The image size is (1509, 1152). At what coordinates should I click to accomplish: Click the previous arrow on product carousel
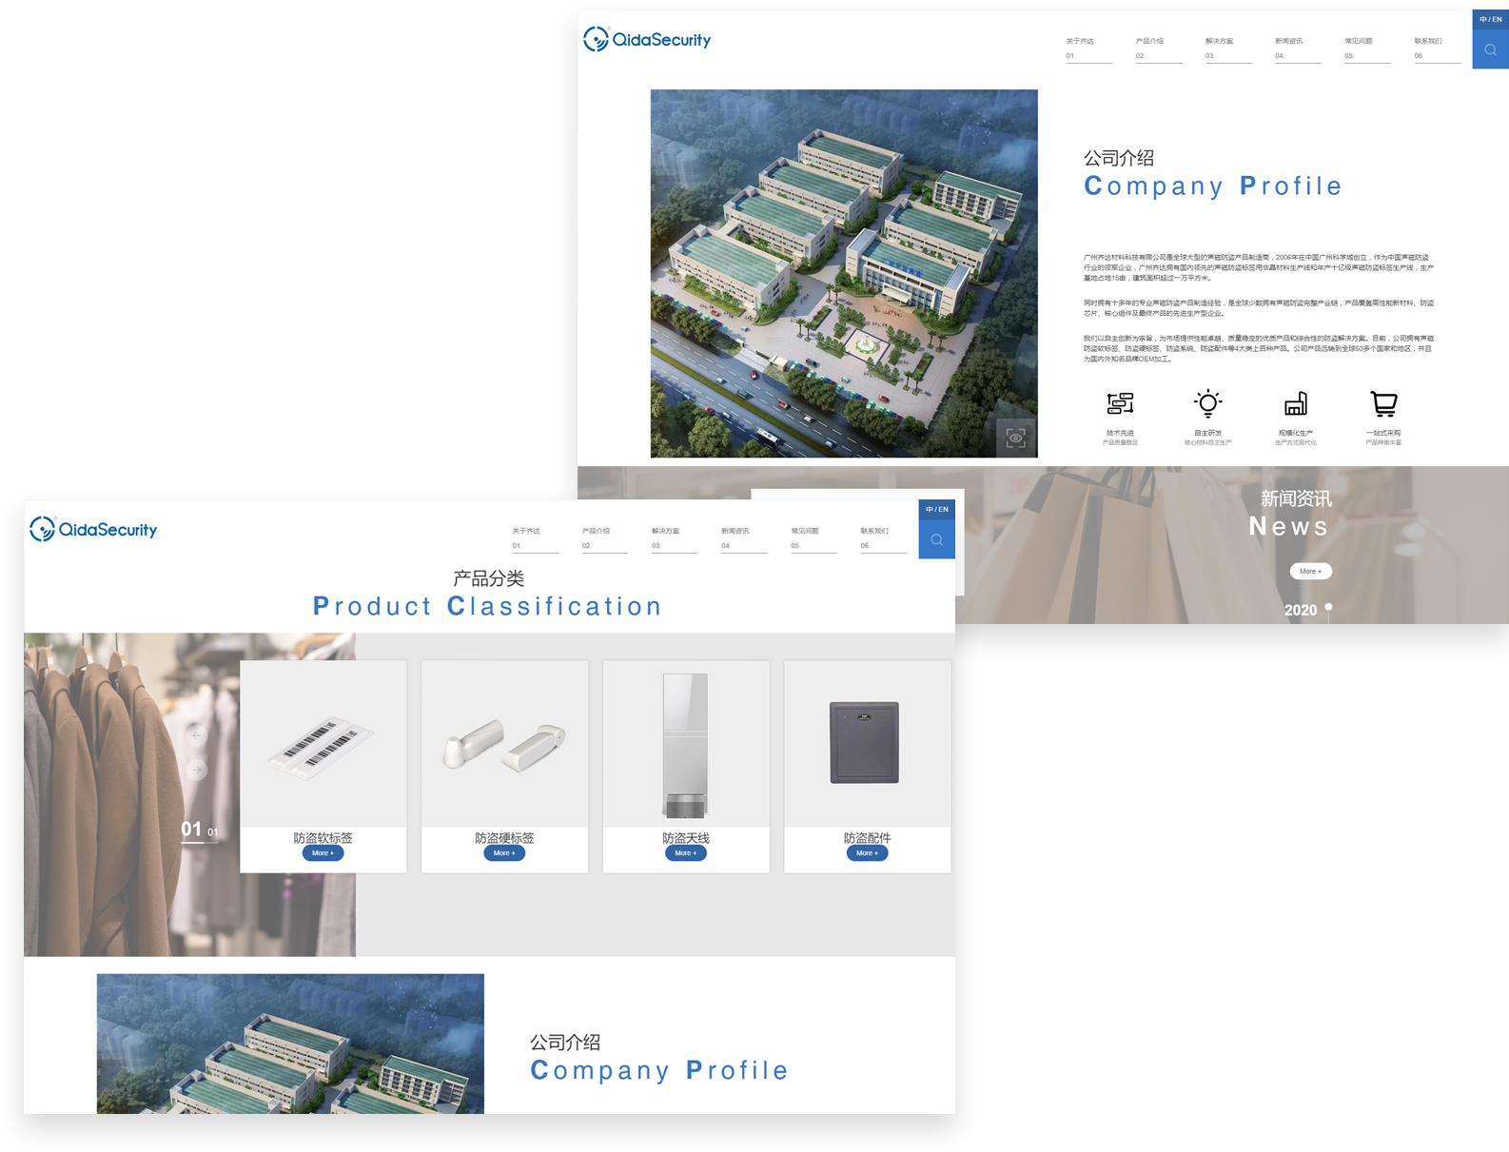(197, 734)
